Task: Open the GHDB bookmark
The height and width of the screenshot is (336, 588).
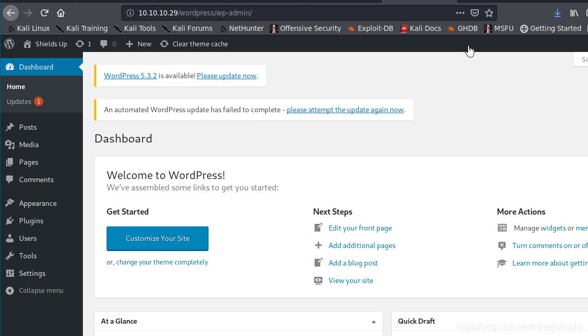Action: tap(463, 28)
